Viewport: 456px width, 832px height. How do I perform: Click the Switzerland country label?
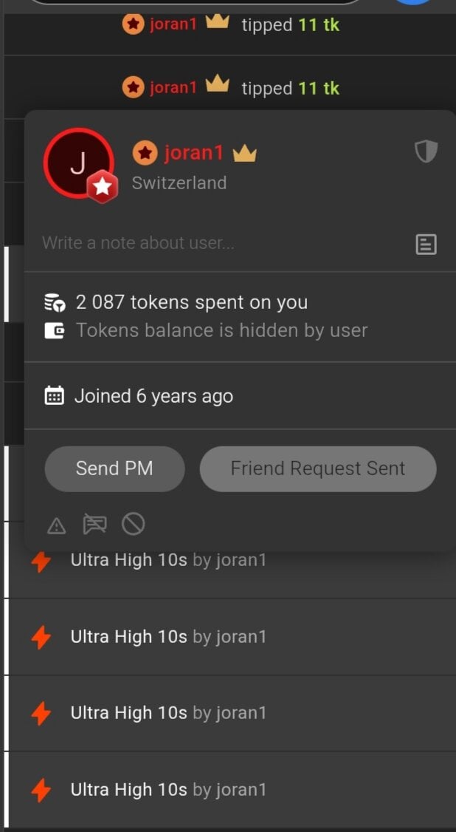179,183
